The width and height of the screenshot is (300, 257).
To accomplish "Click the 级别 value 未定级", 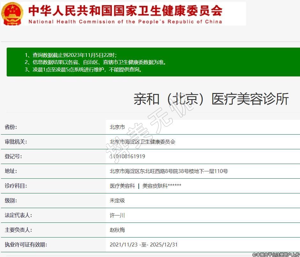I will point(117,200).
